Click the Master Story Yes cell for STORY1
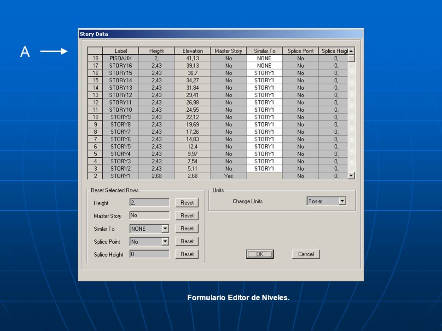Viewport: 442px width, 331px height. tap(228, 176)
